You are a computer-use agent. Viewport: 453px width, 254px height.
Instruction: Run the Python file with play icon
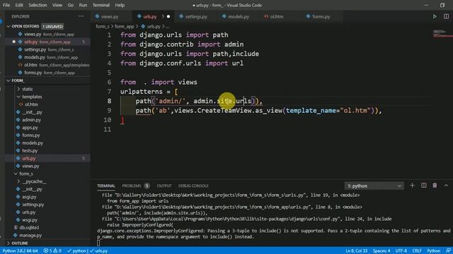click(435, 16)
